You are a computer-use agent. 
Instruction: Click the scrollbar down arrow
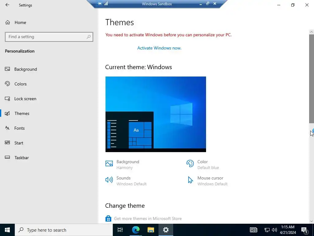point(312,221)
